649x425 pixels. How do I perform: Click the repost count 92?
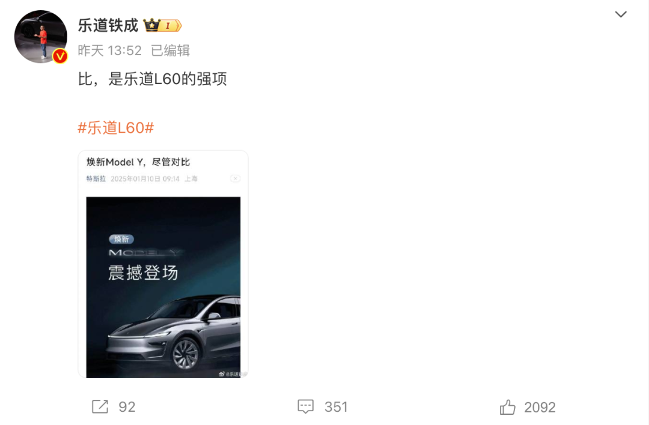[127, 407]
